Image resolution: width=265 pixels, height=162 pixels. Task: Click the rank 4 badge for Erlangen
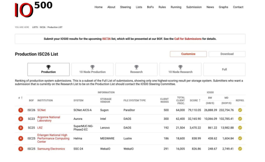click(21, 139)
